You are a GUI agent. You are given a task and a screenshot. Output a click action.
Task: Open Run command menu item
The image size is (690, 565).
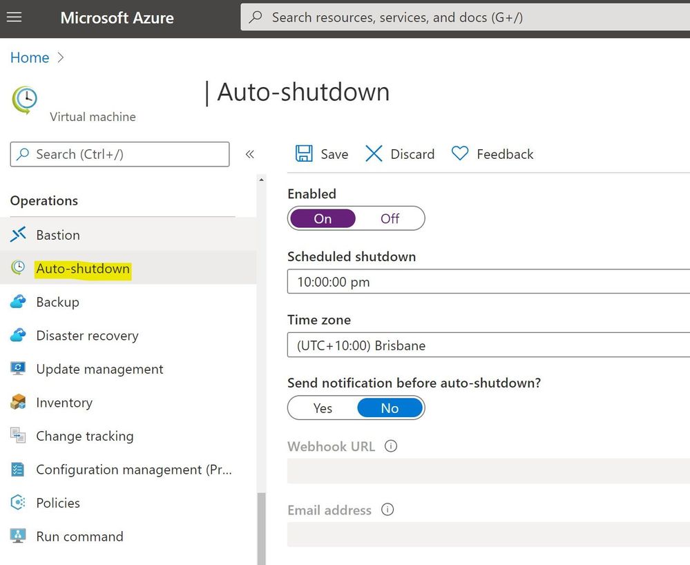128,536
